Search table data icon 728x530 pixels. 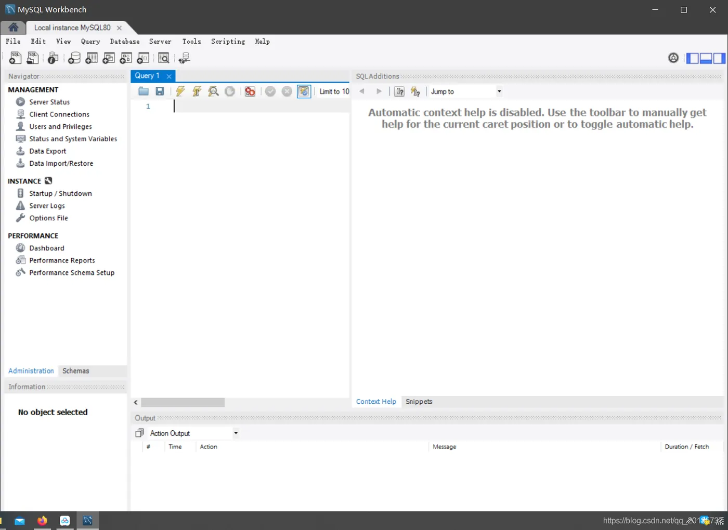point(164,58)
